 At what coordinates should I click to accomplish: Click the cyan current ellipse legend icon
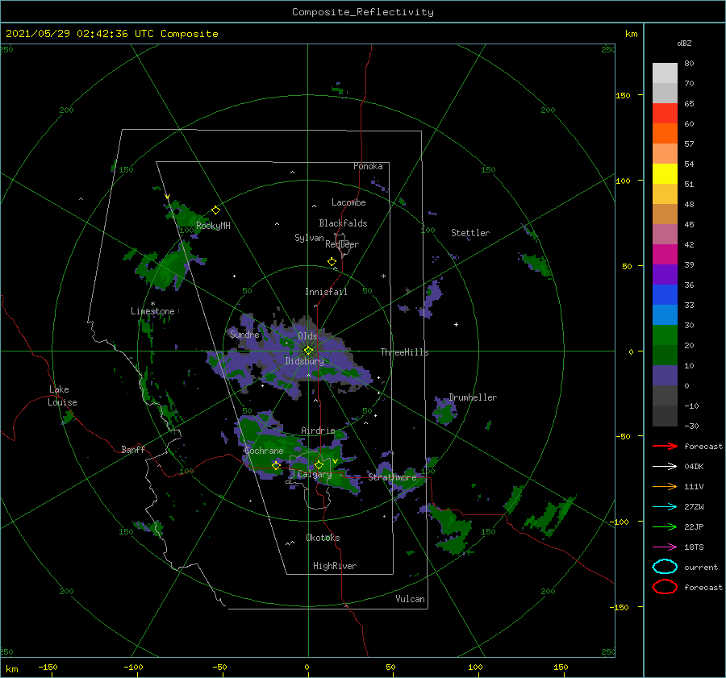[x=665, y=567]
